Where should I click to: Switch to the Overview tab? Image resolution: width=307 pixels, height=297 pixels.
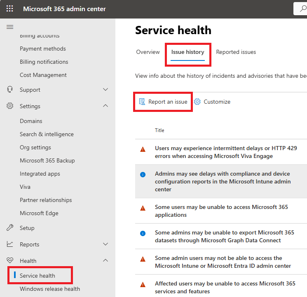pos(148,52)
